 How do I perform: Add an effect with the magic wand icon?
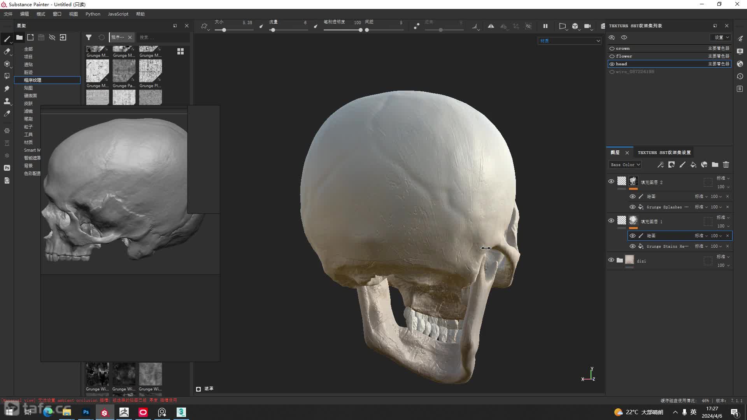point(661,165)
